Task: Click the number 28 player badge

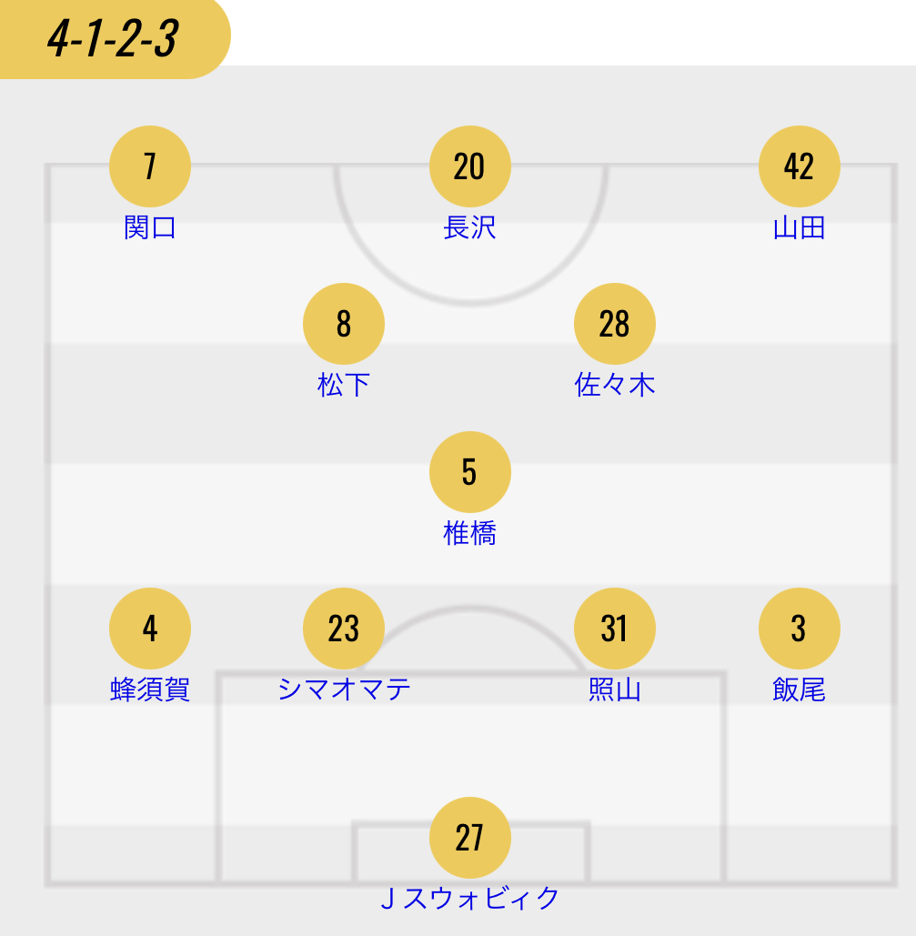Action: [615, 324]
